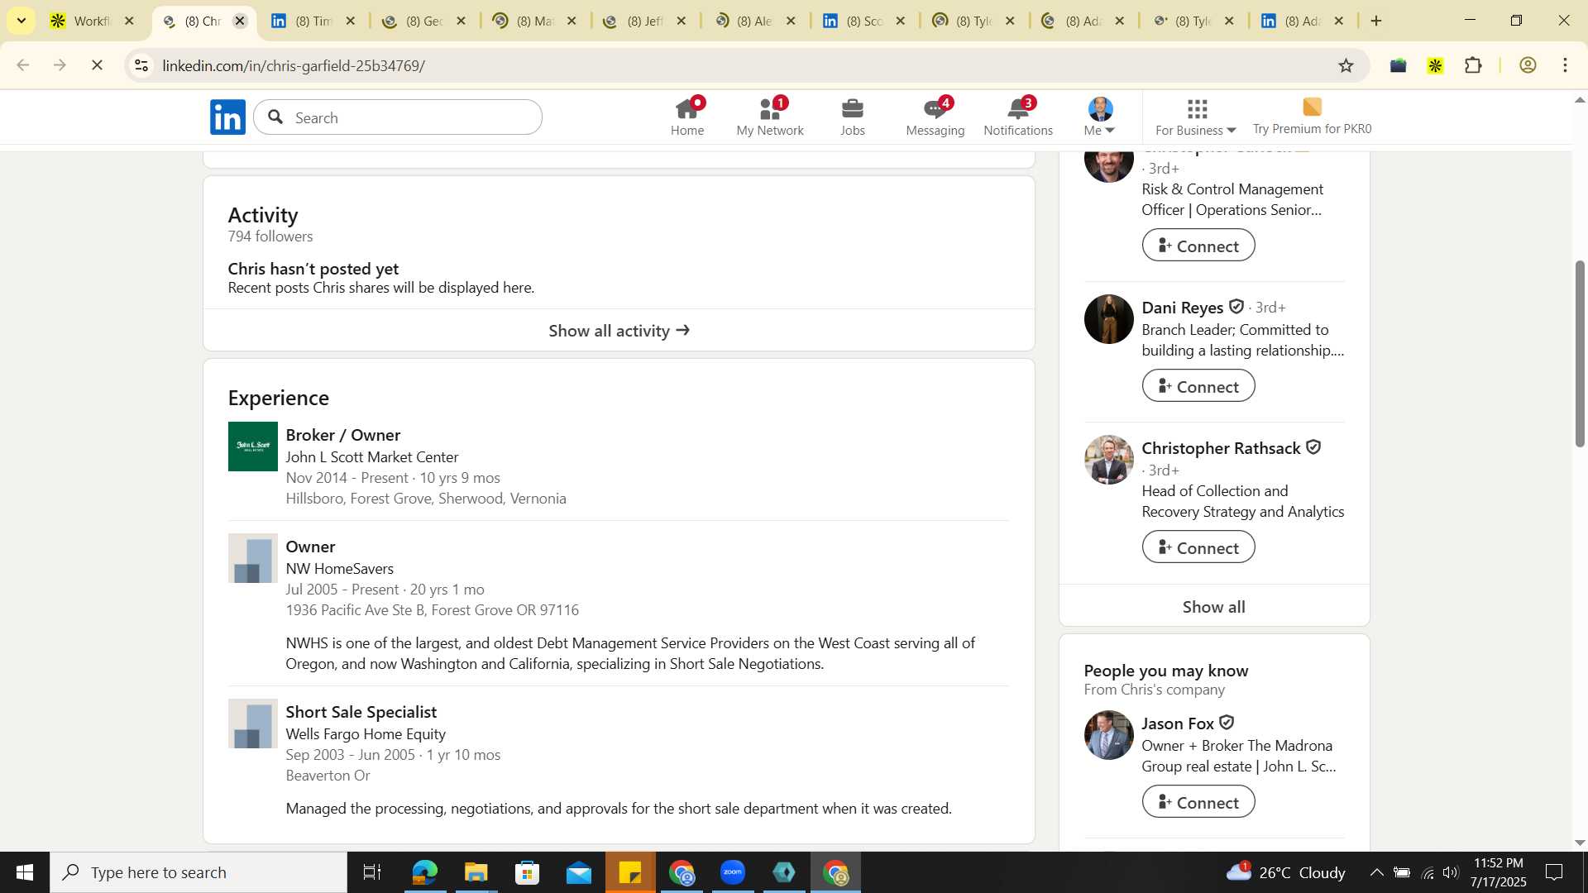Open For Business apps grid

click(x=1196, y=117)
